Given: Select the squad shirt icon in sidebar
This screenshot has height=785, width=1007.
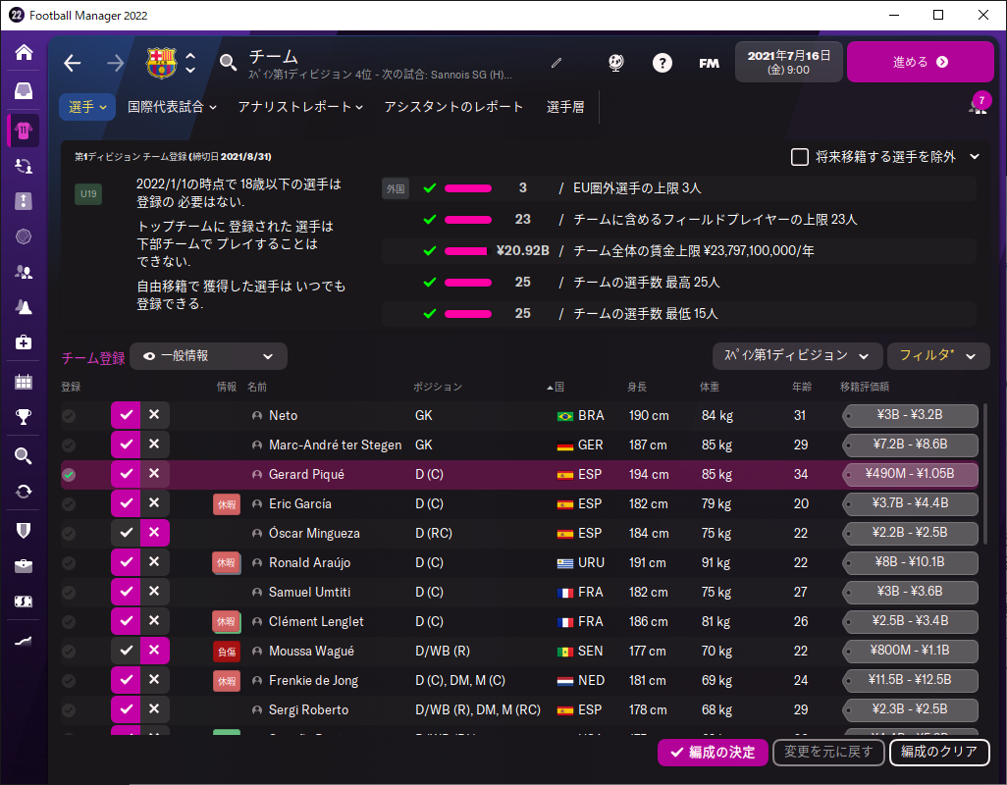Looking at the screenshot, I should point(24,131).
